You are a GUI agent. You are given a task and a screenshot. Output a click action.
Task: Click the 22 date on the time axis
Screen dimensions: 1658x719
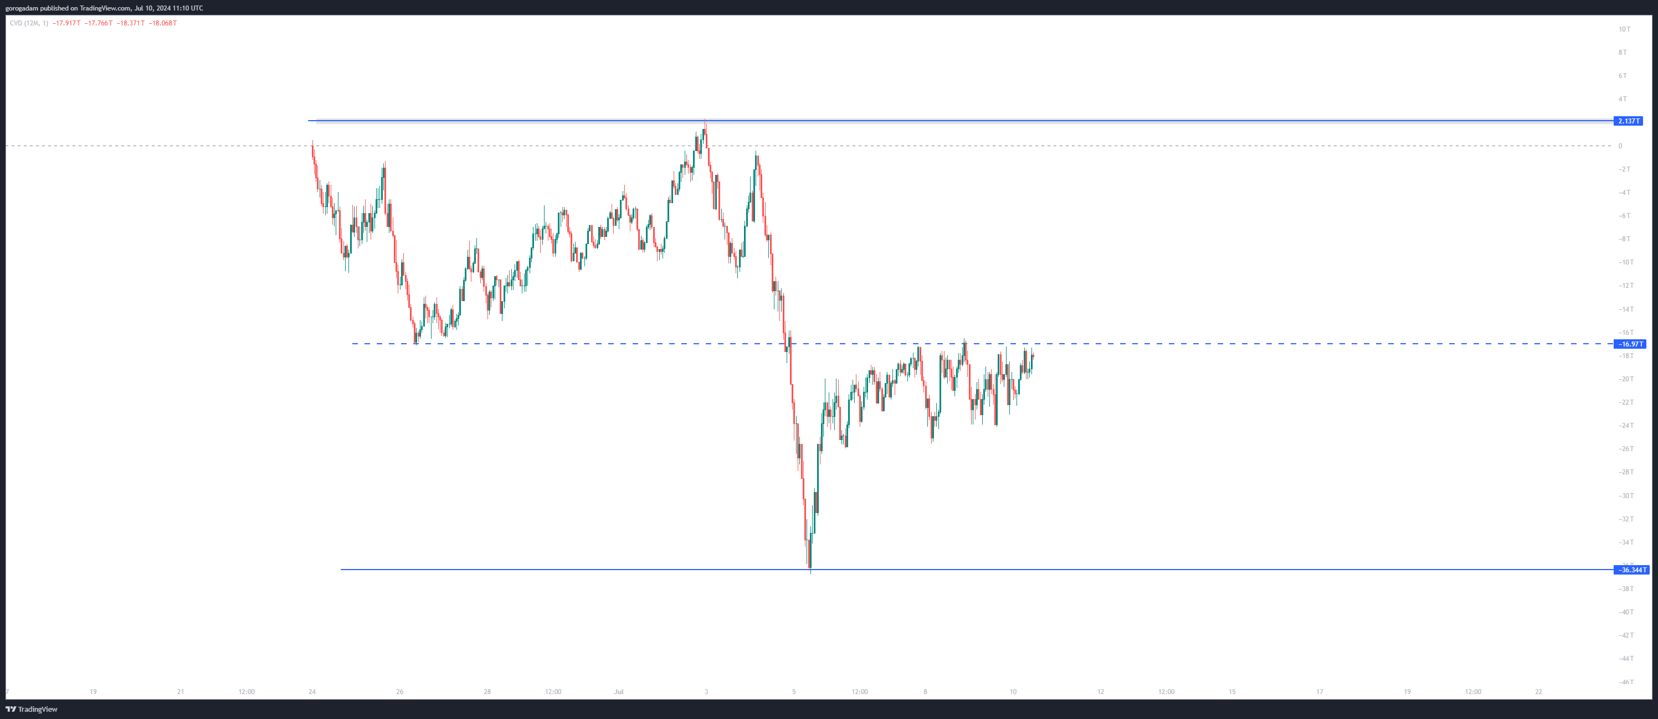click(1538, 692)
